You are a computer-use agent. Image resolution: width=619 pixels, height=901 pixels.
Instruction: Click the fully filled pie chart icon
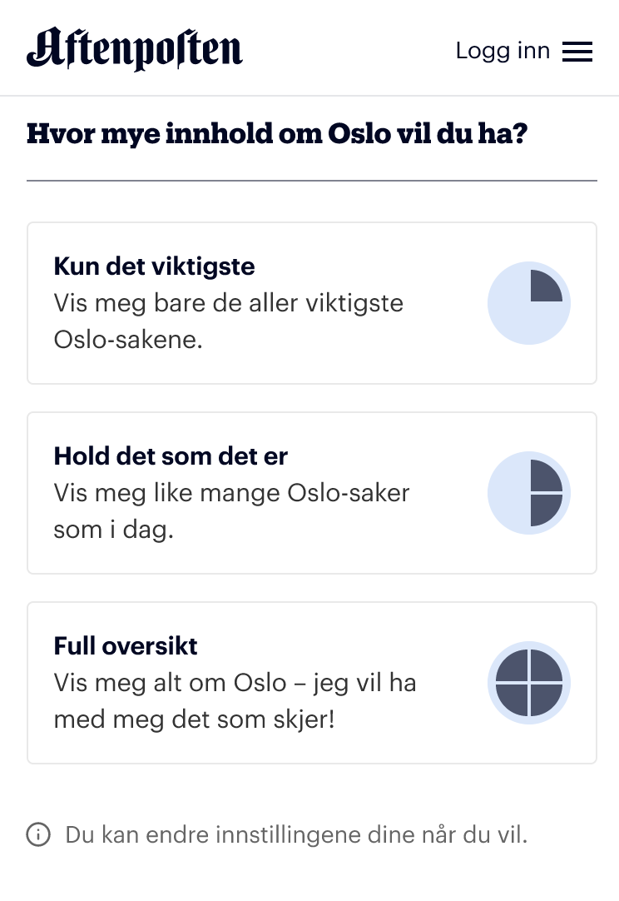529,683
